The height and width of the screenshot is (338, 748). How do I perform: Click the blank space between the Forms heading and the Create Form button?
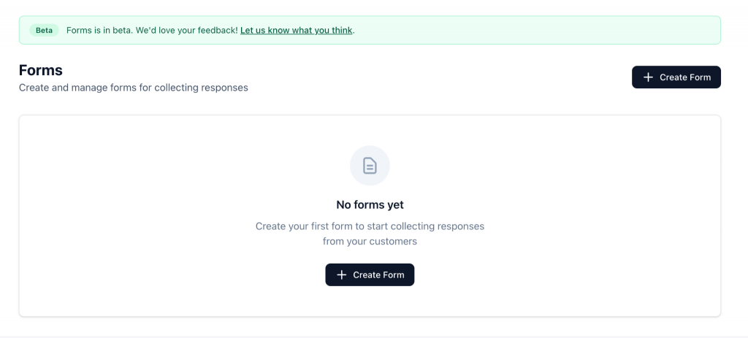tap(439, 77)
